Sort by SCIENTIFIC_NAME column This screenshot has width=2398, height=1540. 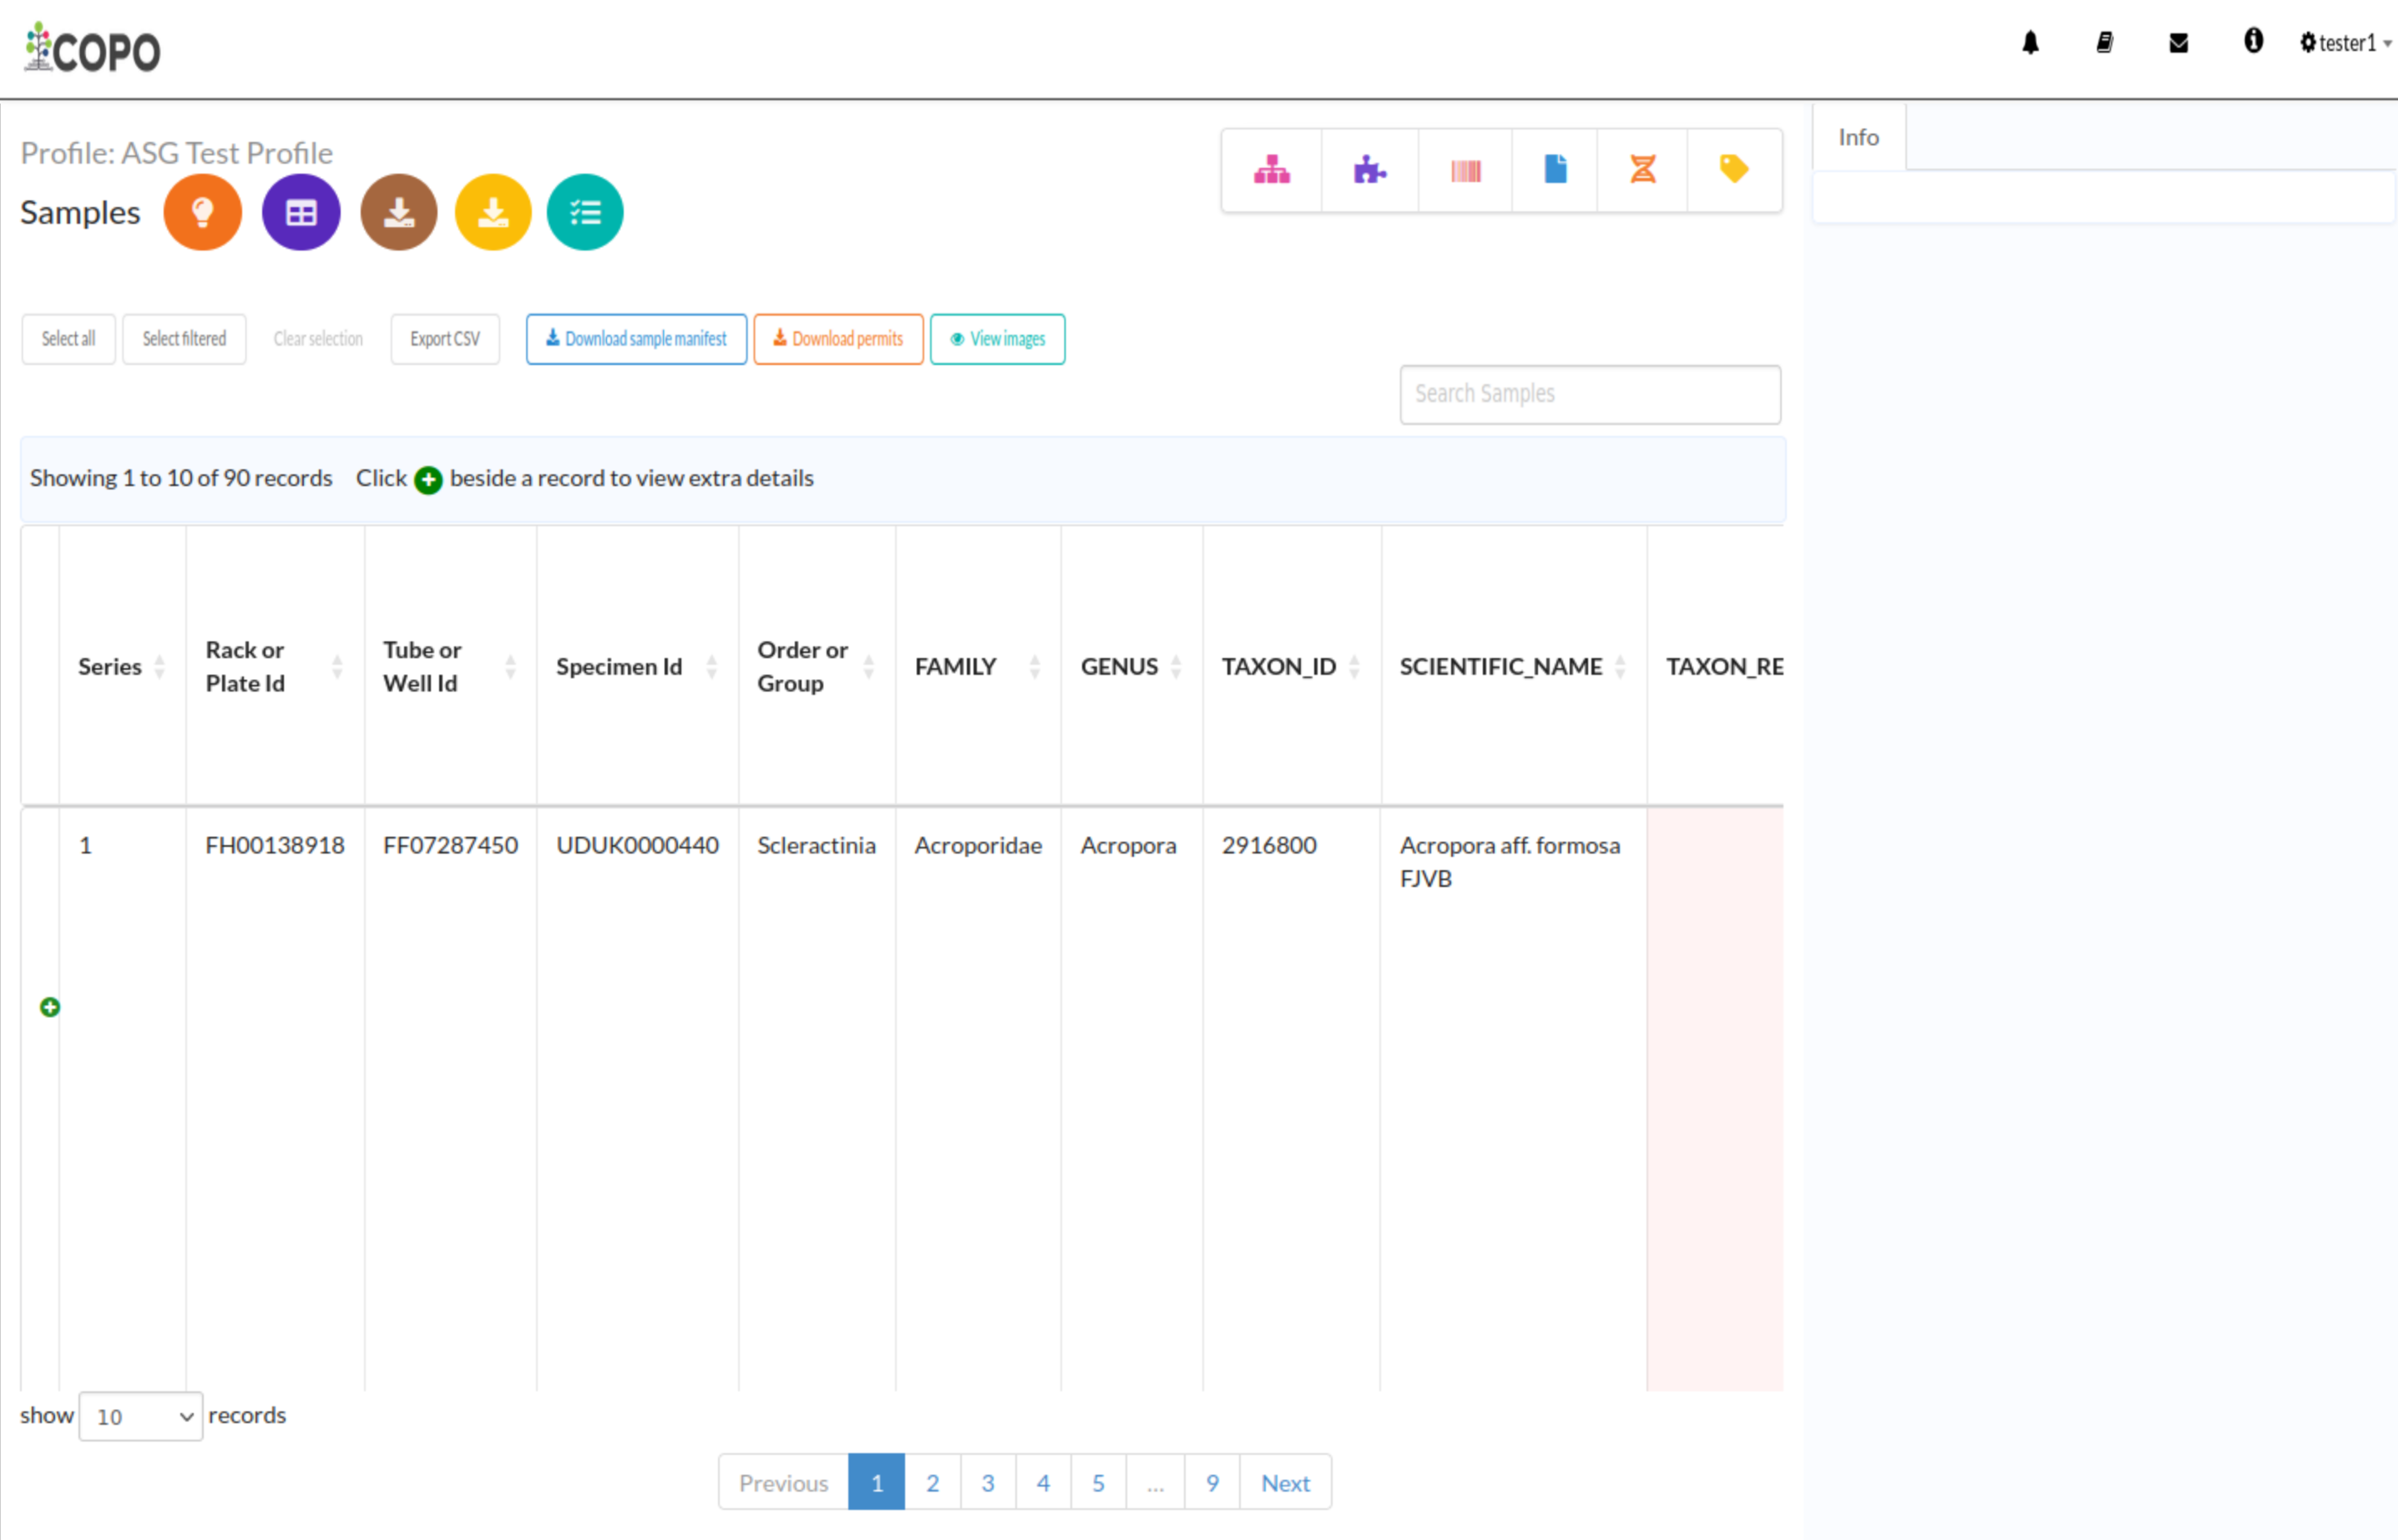[x=1514, y=666]
